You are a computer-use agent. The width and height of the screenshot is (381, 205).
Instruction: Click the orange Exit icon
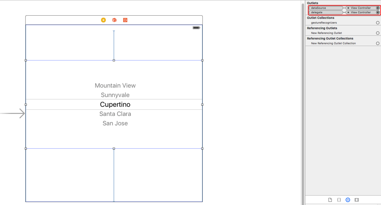point(125,20)
